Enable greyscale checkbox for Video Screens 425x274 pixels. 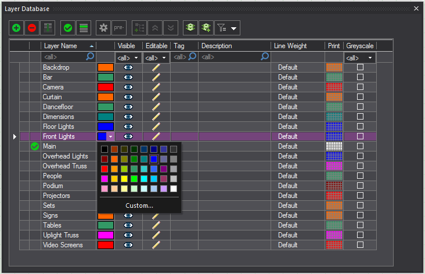[x=360, y=245]
